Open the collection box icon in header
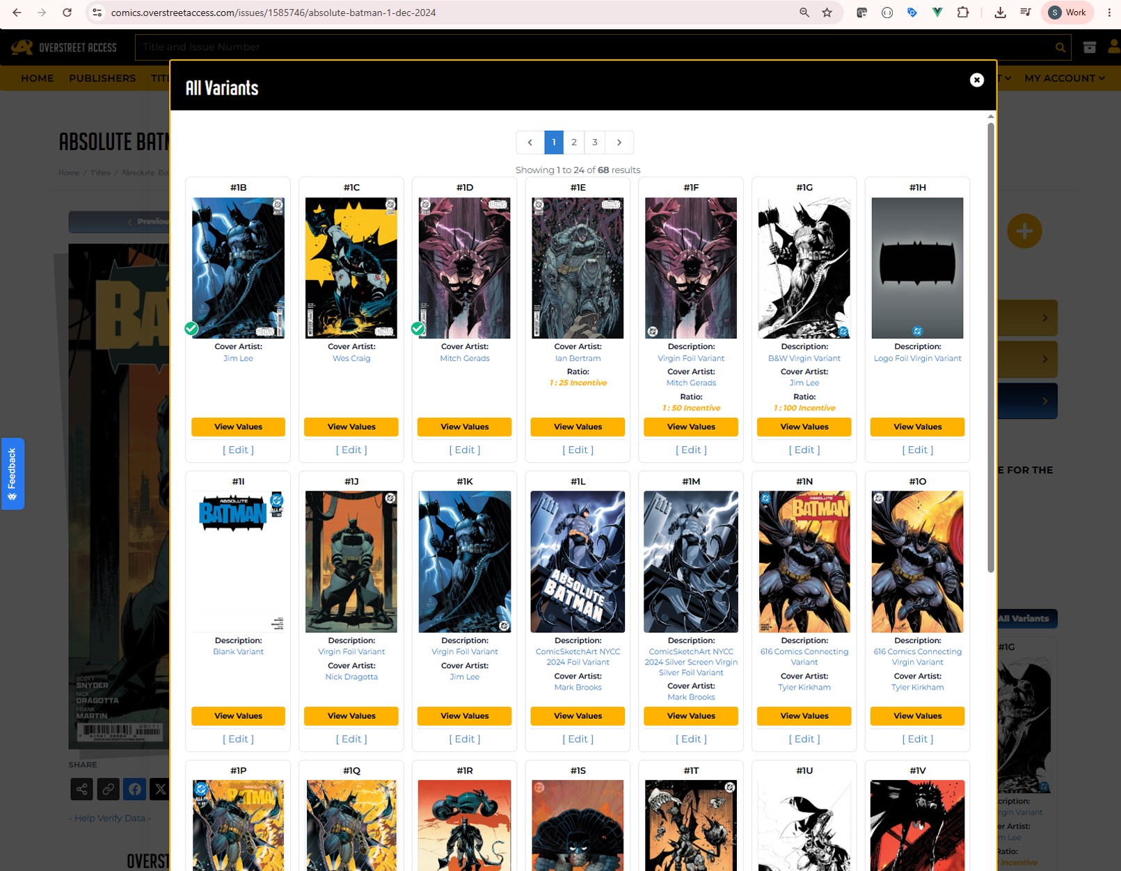The height and width of the screenshot is (871, 1121). (1090, 47)
